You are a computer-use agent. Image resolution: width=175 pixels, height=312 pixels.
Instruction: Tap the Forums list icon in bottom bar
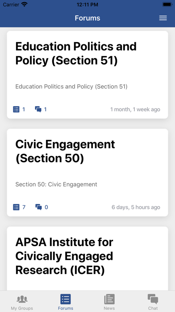pos(66,299)
